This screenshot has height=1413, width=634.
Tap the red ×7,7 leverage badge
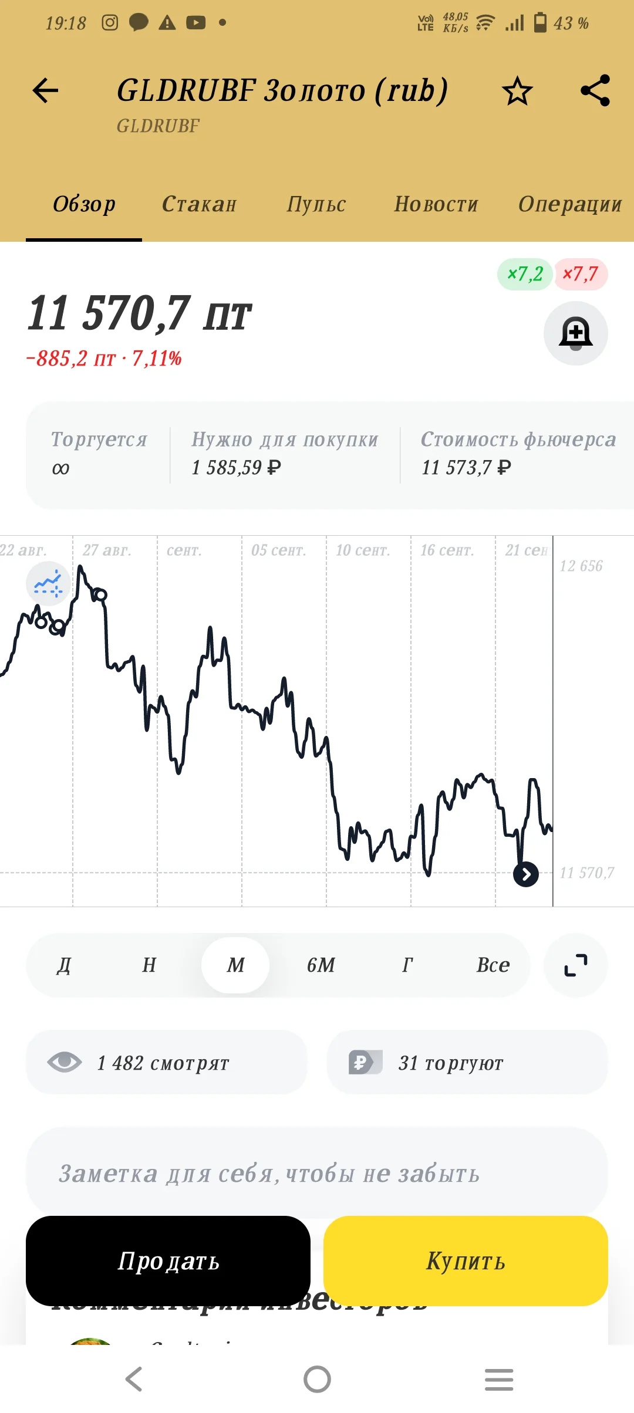pos(580,274)
